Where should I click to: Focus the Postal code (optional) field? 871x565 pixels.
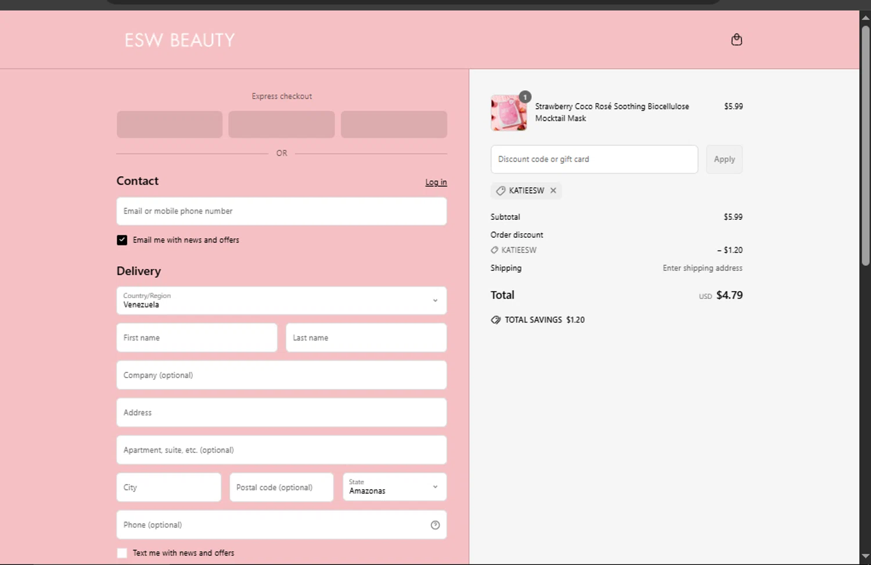coord(282,487)
